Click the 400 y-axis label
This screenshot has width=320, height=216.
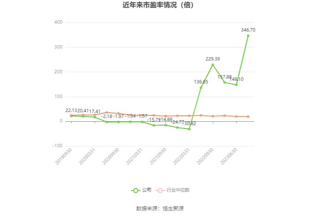click(x=58, y=22)
